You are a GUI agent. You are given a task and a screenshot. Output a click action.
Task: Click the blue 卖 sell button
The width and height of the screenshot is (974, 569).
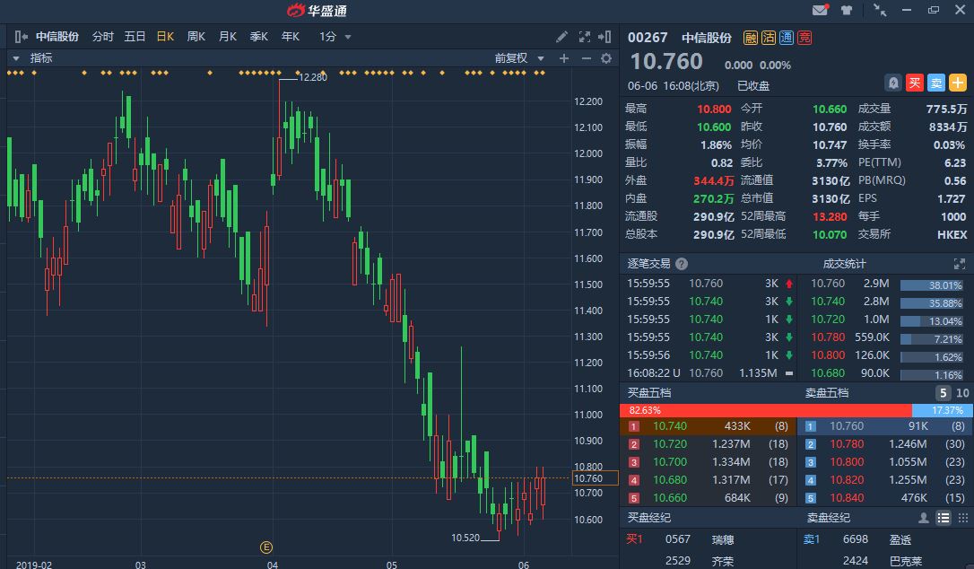(x=936, y=83)
